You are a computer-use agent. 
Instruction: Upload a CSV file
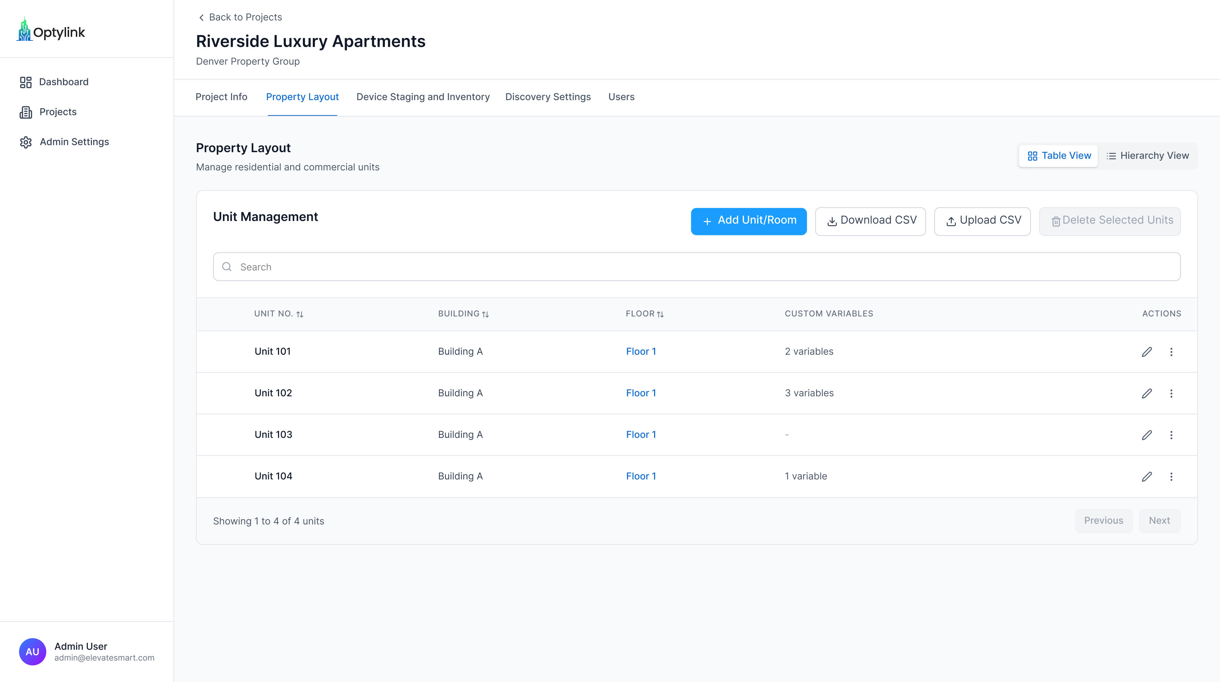pyautogui.click(x=982, y=221)
